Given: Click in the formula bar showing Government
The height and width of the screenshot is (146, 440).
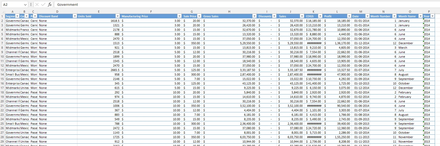Looking at the screenshot, I should pos(238,4).
